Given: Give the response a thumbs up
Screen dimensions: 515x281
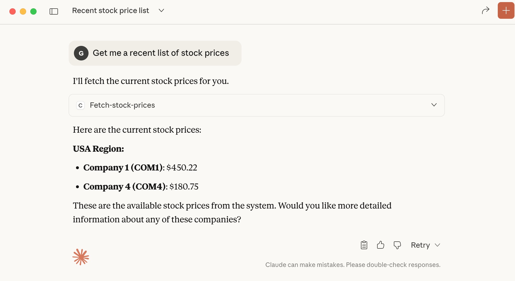Looking at the screenshot, I should (381, 245).
